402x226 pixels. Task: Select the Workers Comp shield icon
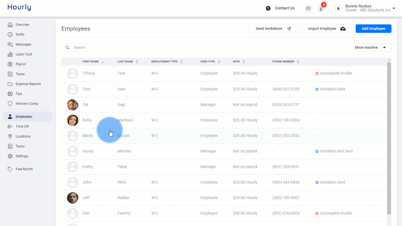tap(10, 103)
